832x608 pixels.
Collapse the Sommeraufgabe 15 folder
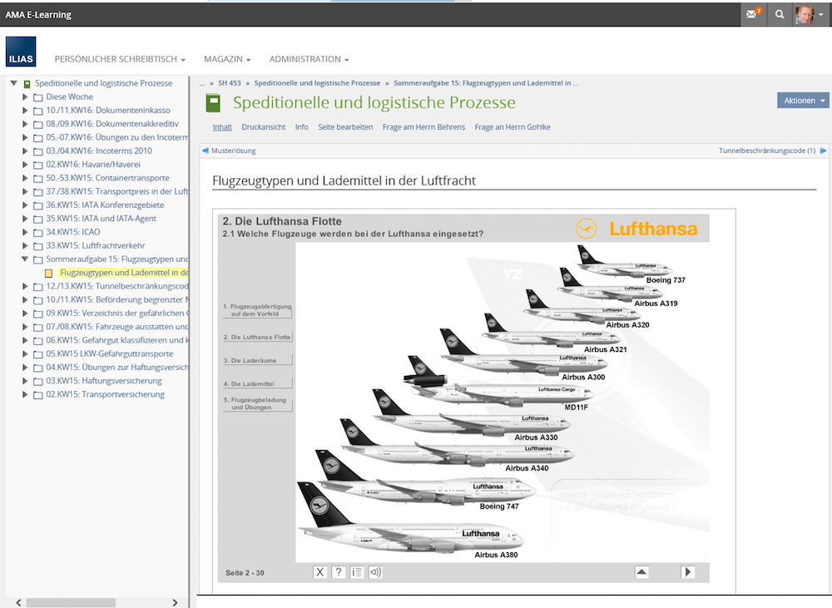(x=26, y=260)
